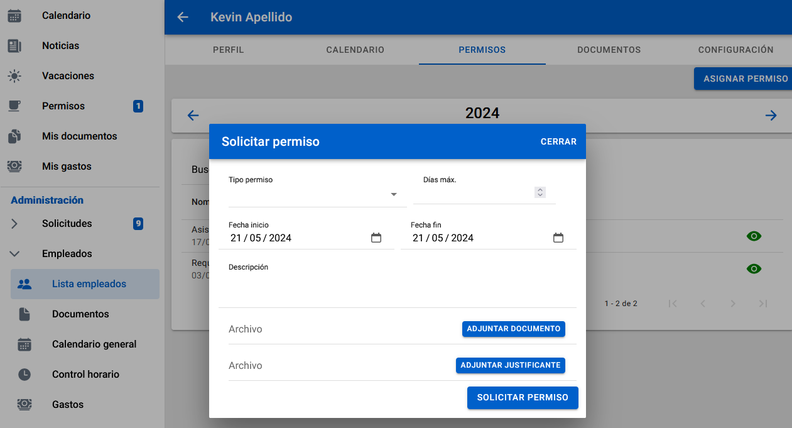Collapse the Empleados section
This screenshot has height=428, width=792.
pos(14,254)
